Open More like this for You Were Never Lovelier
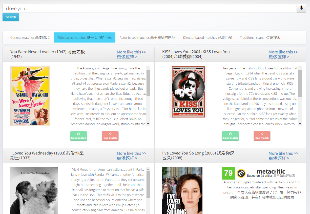This screenshot has height=214, width=310. (131, 54)
